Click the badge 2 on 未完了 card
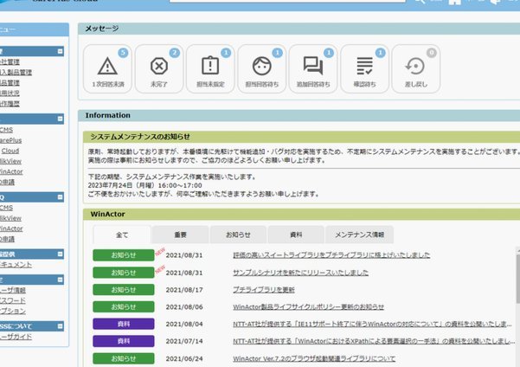This screenshot has width=520, height=367. tap(175, 53)
